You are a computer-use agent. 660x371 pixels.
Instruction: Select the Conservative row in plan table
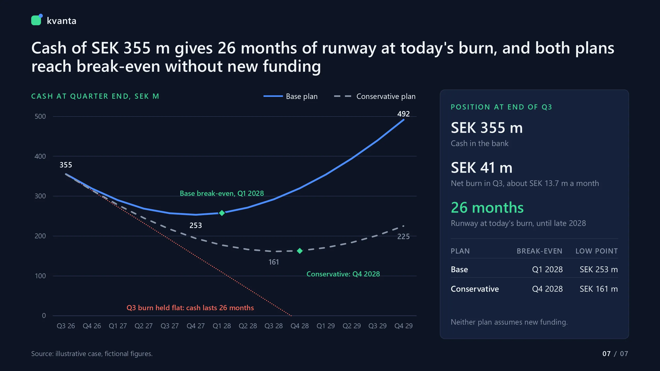[x=534, y=289]
